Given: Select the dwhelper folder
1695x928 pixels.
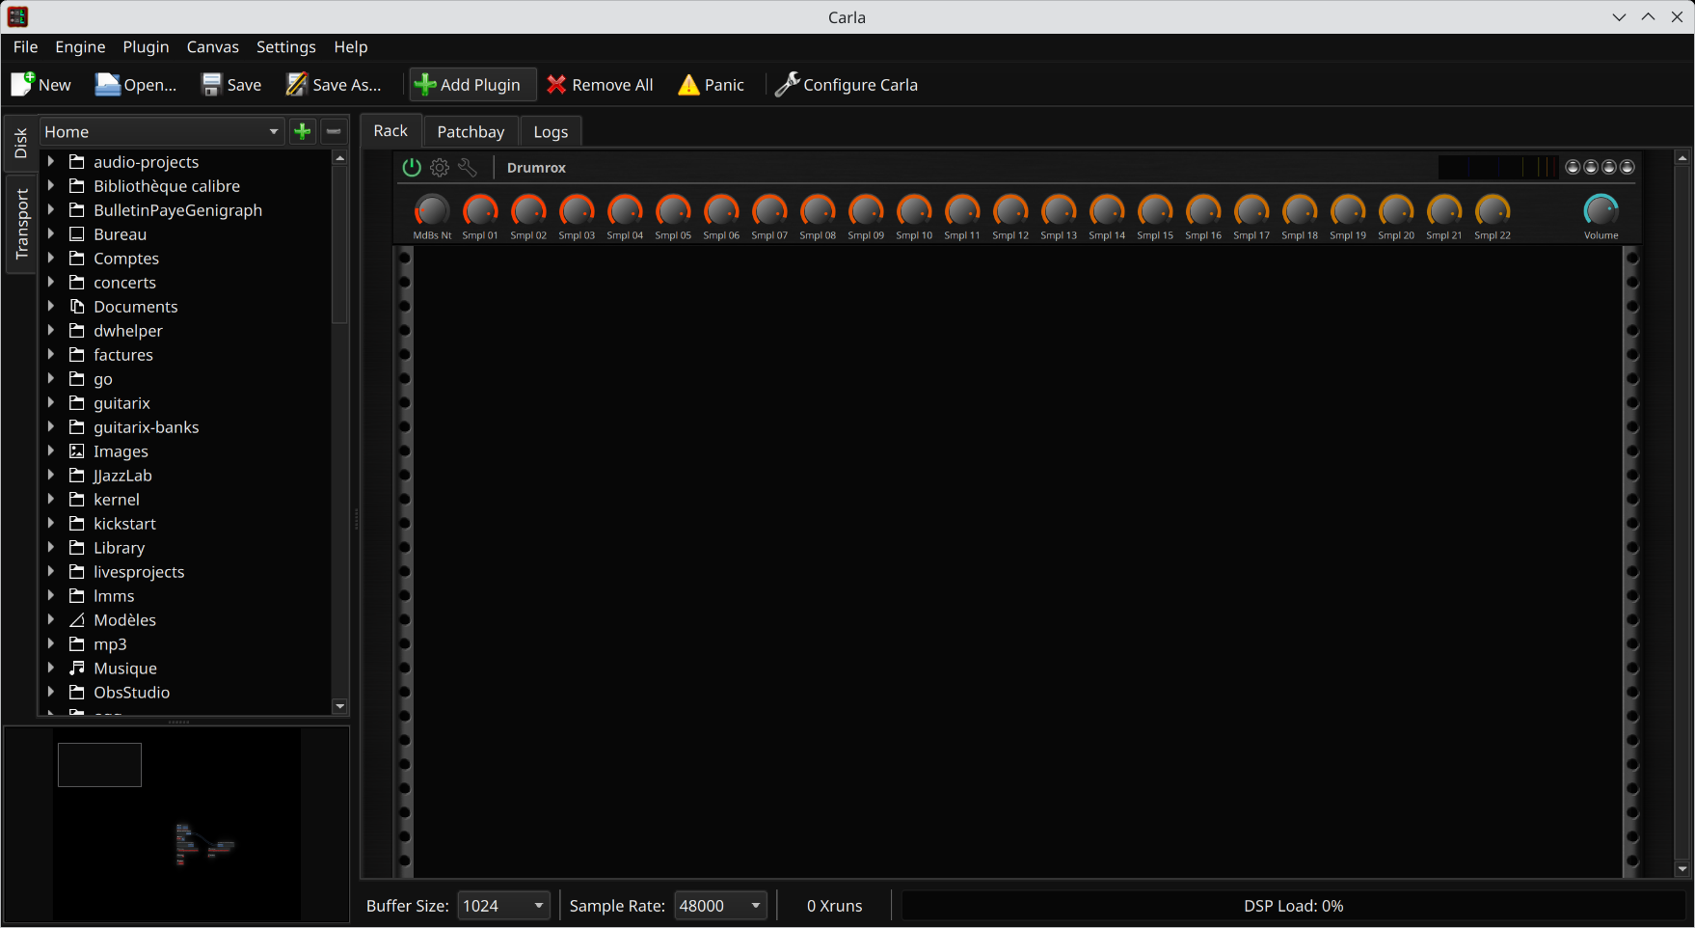Looking at the screenshot, I should [x=128, y=331].
